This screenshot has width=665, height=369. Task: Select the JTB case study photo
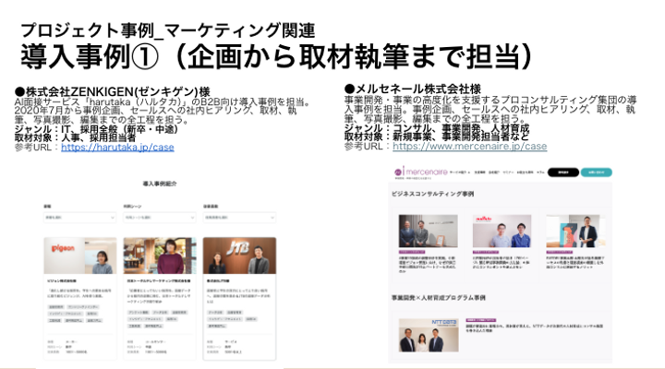(x=239, y=256)
